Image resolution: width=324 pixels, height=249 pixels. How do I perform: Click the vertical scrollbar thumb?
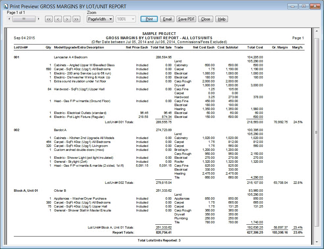[316, 132]
